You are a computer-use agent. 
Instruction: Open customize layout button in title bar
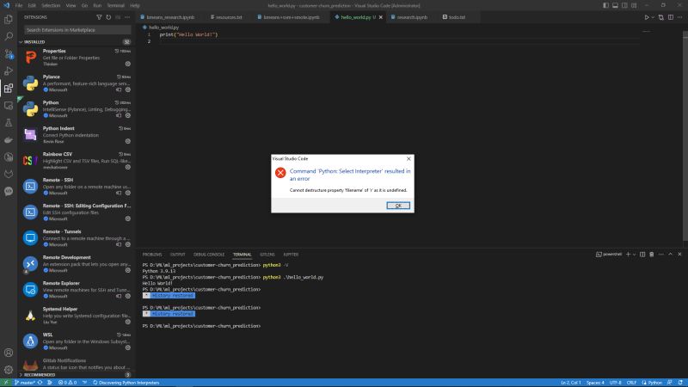(634, 5)
